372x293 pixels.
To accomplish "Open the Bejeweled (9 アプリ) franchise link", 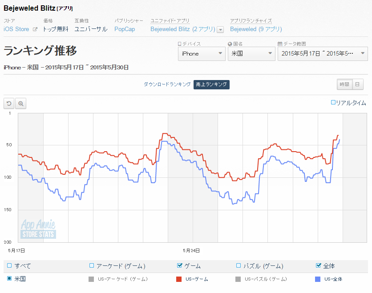I will coord(256,29).
